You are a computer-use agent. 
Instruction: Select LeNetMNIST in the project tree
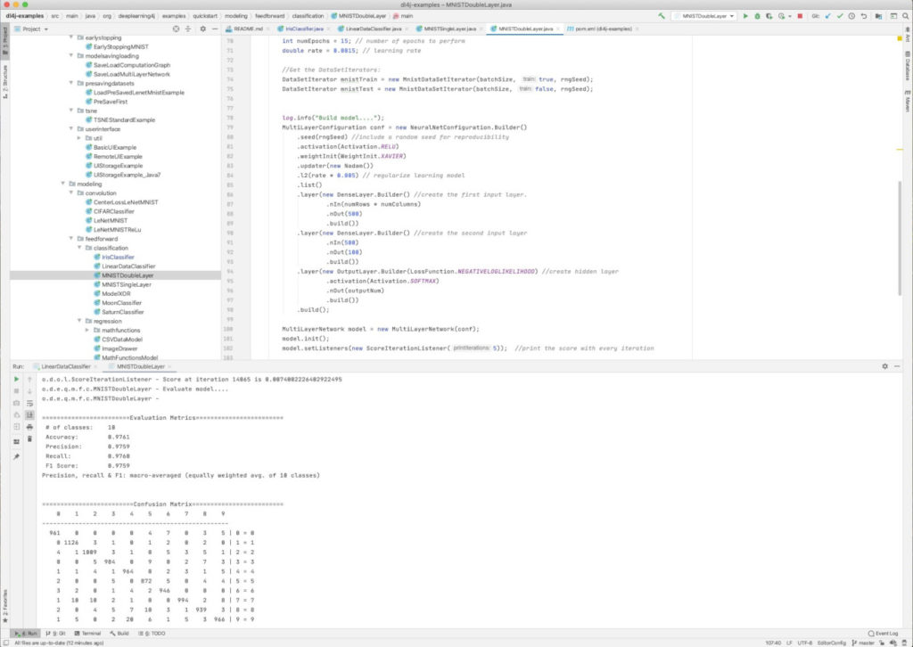110,220
